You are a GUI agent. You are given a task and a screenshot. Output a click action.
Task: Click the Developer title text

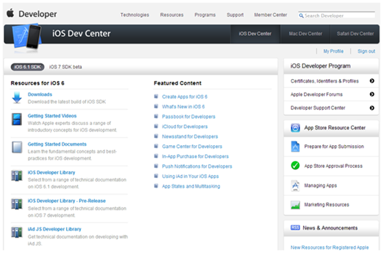(x=38, y=14)
